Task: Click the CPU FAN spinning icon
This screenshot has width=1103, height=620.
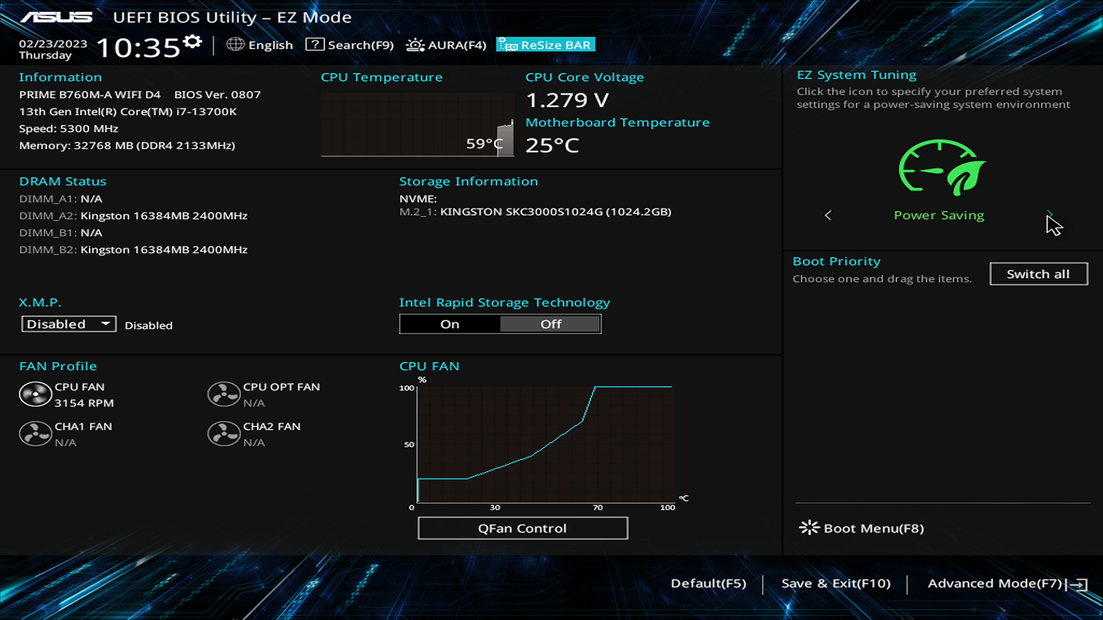Action: (x=35, y=395)
